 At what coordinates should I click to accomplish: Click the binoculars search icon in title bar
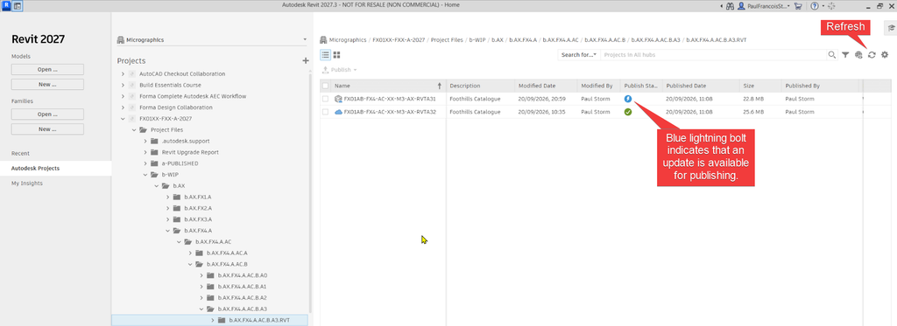(731, 6)
